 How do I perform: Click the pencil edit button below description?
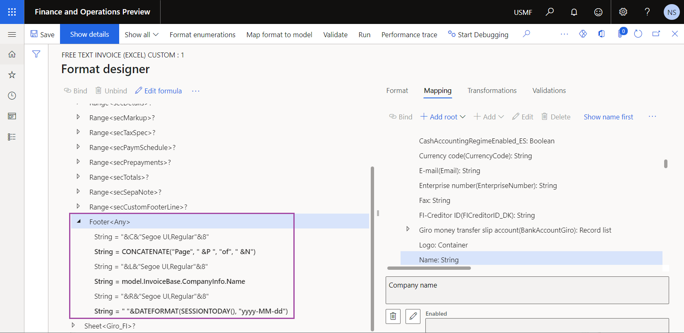pos(413,316)
